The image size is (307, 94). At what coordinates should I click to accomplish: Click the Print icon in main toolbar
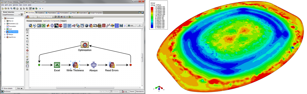(x=17, y=8)
